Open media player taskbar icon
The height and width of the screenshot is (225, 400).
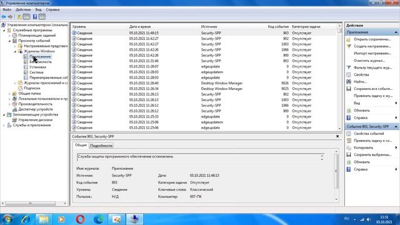point(61,219)
